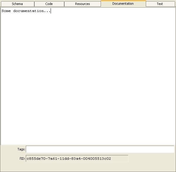The image size is (176, 172).
Task: Click the fID value field
Action: tap(77, 159)
